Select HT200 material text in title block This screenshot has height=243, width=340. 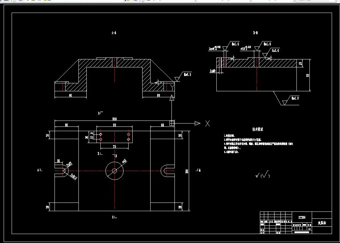tap(302, 217)
